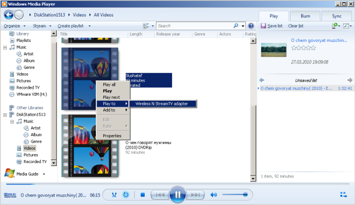Click the video thumbnail in Play pane
The width and height of the screenshot is (355, 205).
click(274, 49)
